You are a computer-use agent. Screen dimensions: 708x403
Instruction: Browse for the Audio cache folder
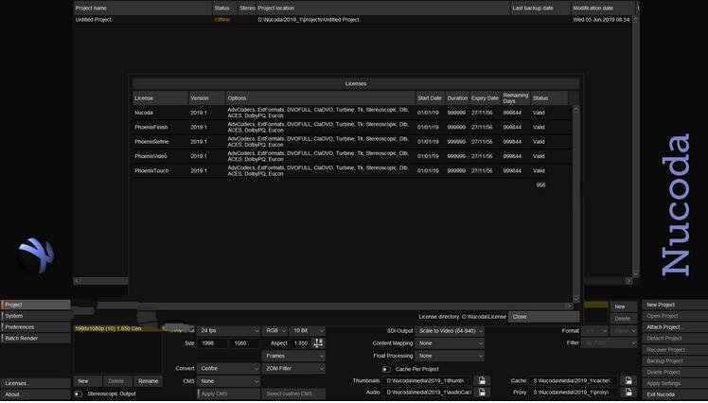click(482, 393)
